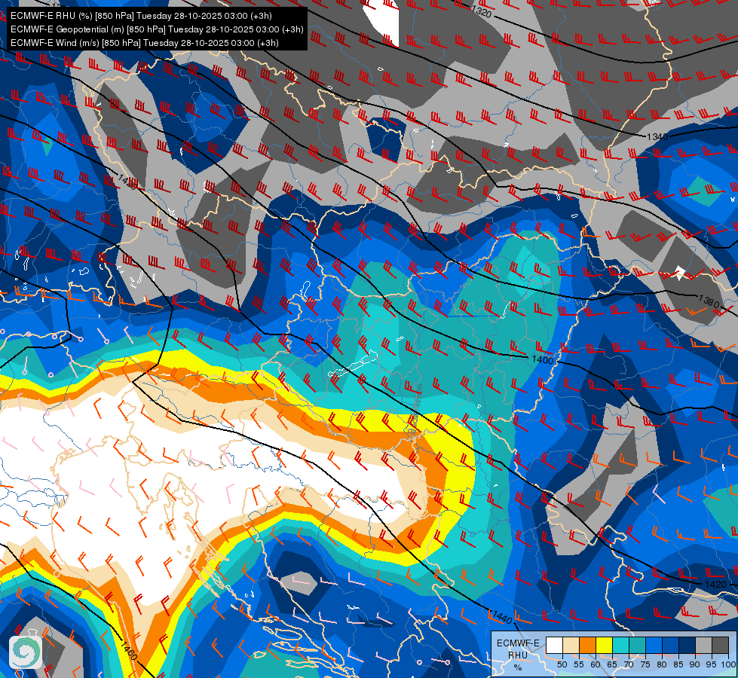Click the ECMWF-E Wind (m/s) title line

tap(145, 43)
